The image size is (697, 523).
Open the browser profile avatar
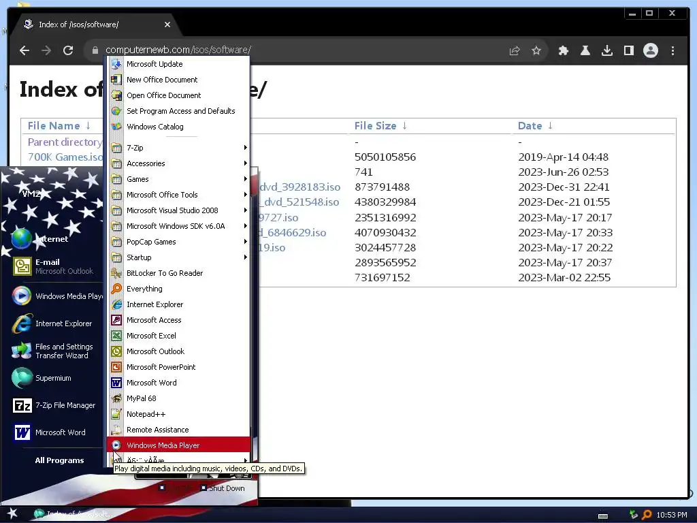click(650, 50)
